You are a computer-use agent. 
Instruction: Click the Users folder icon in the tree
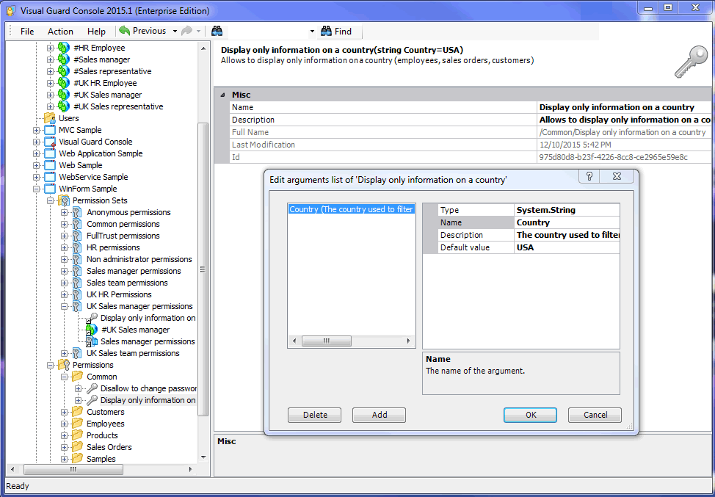[x=51, y=117]
